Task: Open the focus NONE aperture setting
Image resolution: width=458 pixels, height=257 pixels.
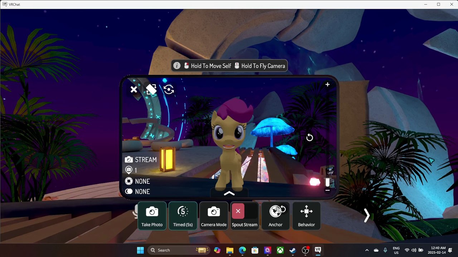Action: point(137,181)
